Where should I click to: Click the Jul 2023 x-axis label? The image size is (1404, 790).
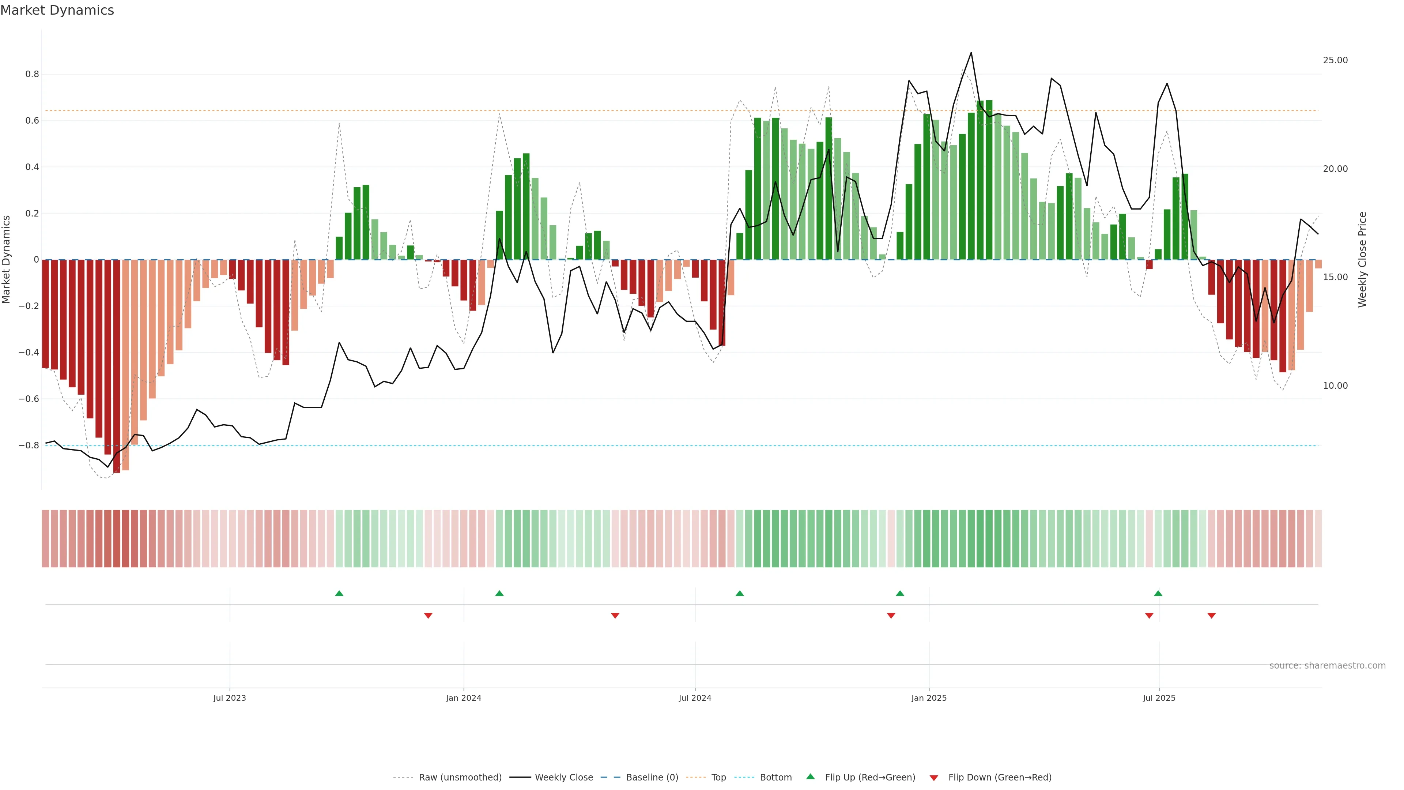click(230, 698)
